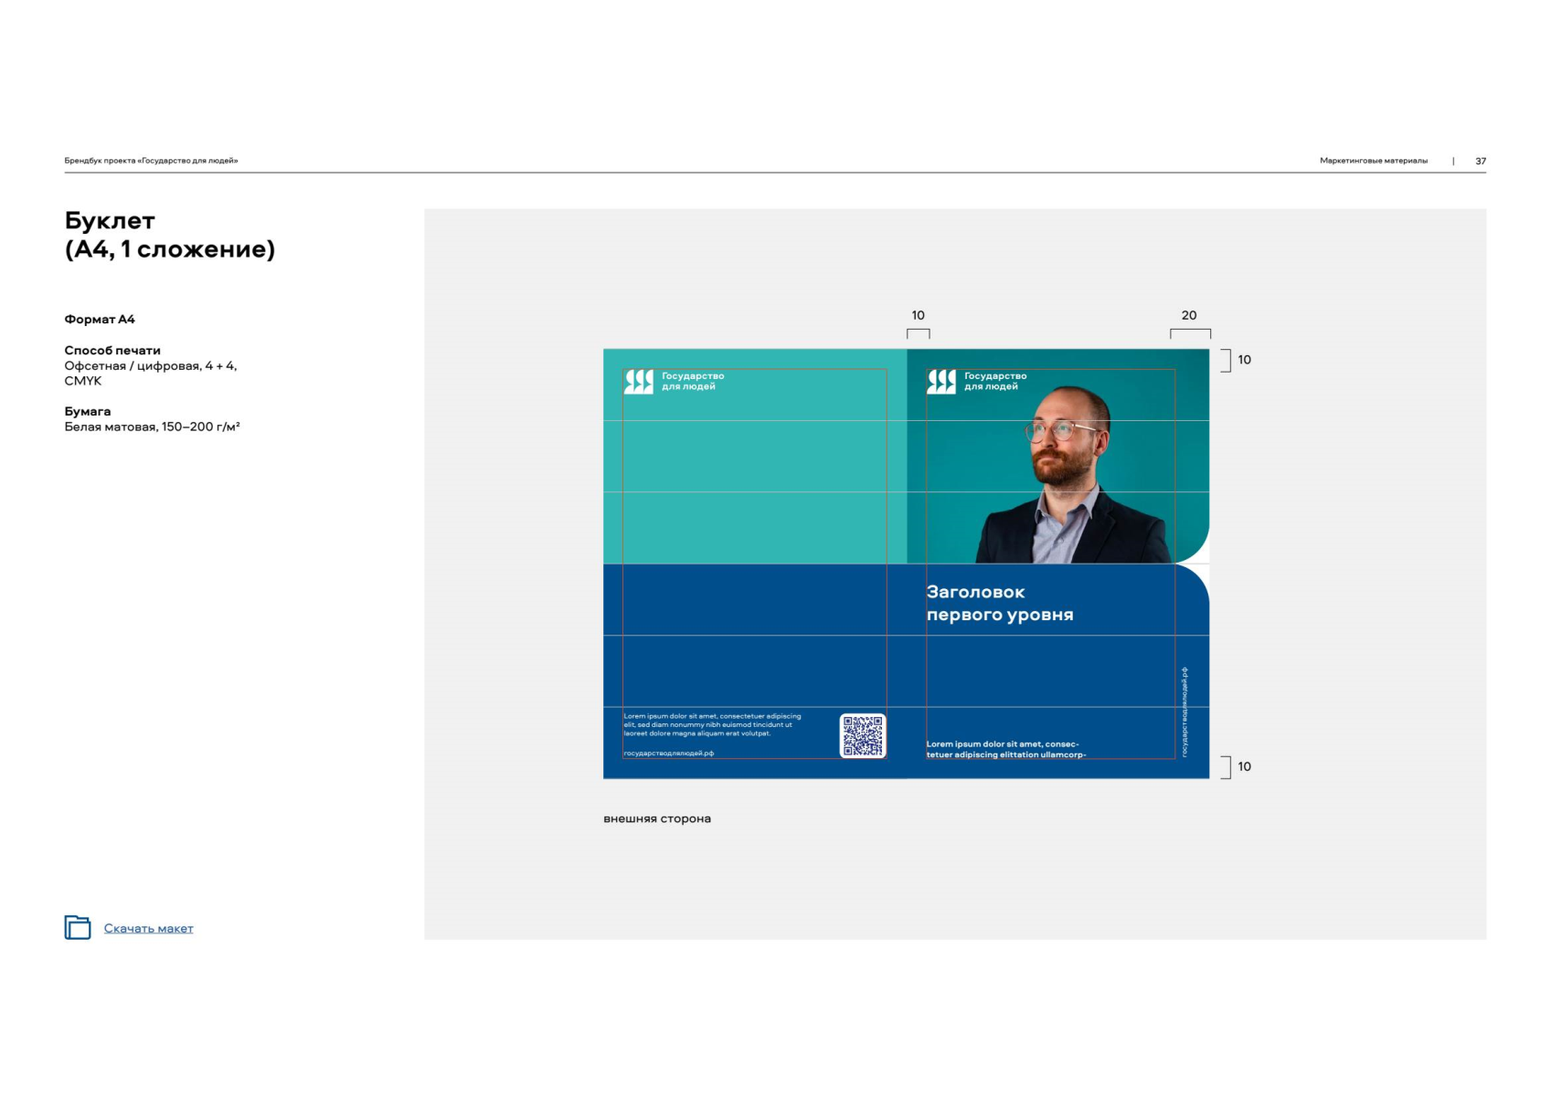The height and width of the screenshot is (1096, 1551).
Task: Open the Скачать макет download link
Action: [x=148, y=929]
